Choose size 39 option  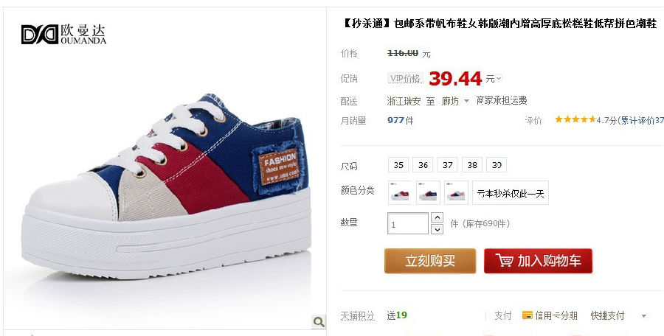tap(497, 165)
